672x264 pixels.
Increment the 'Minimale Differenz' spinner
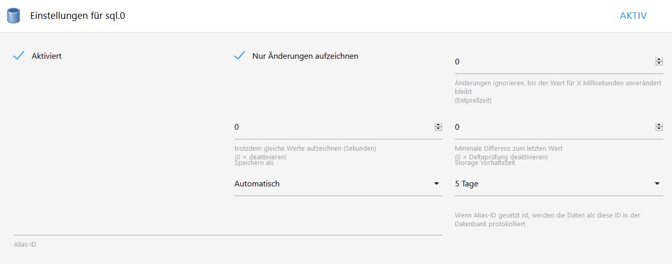[659, 125]
